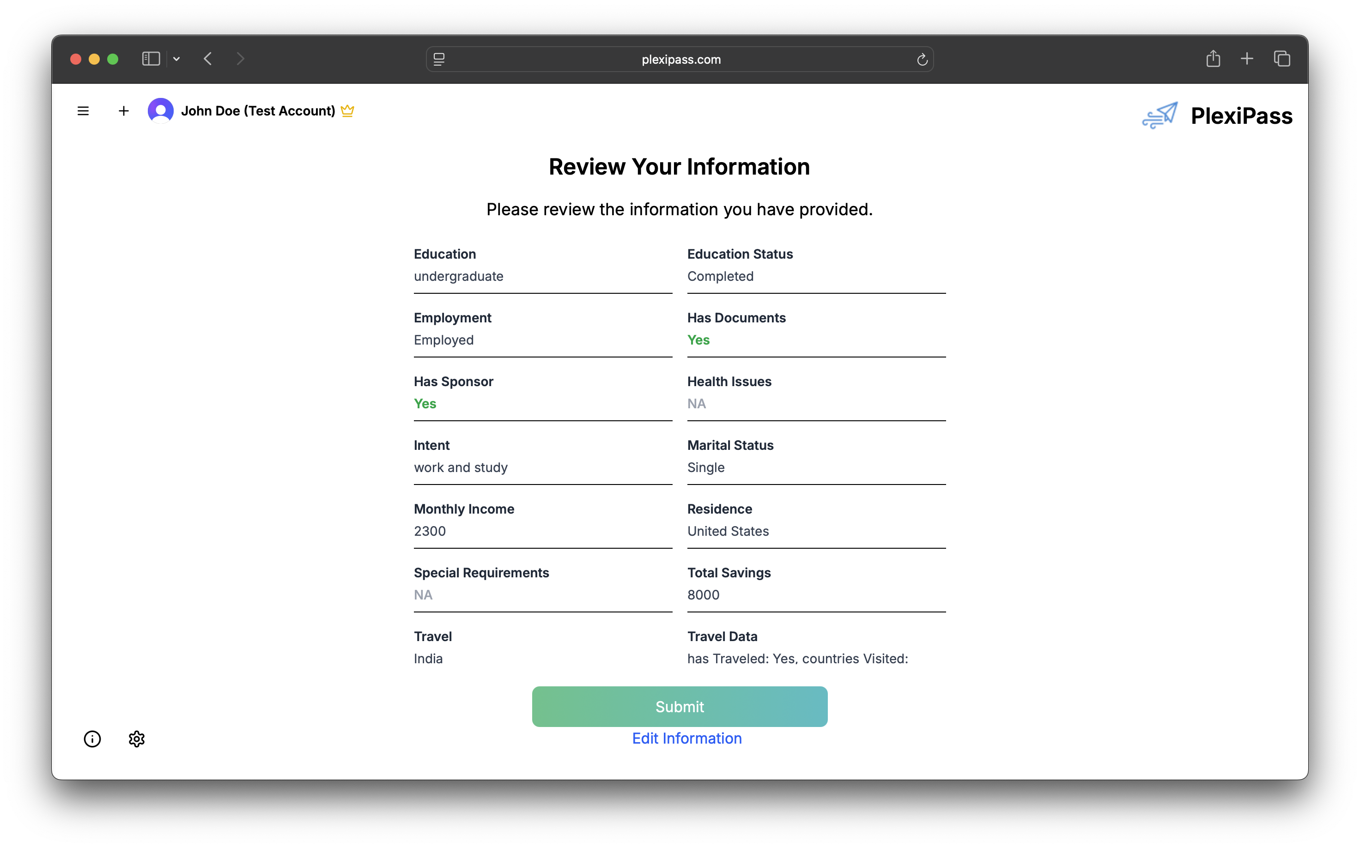Toggle the Safari sidebar
This screenshot has width=1360, height=848.
point(151,59)
